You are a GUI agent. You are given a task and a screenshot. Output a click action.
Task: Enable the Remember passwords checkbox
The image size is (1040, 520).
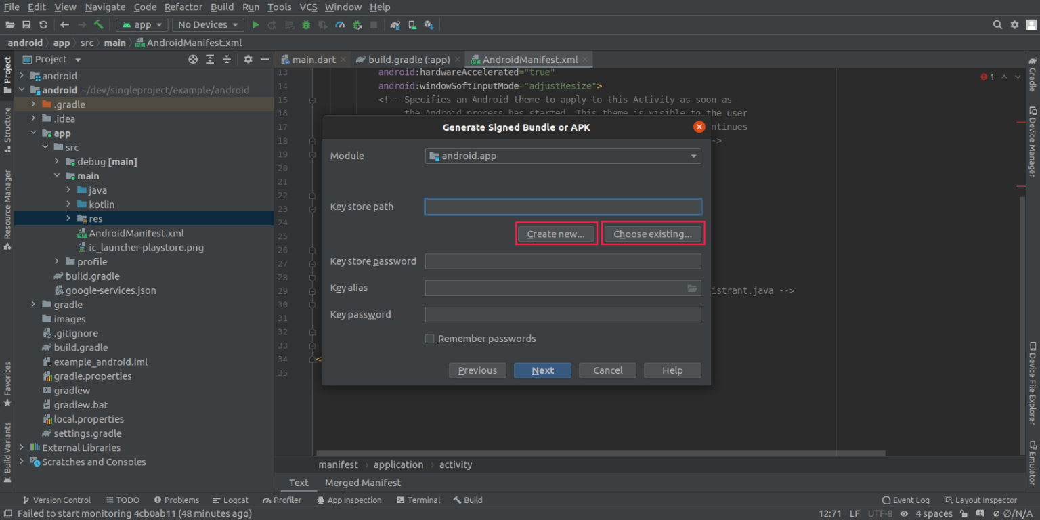tap(429, 339)
